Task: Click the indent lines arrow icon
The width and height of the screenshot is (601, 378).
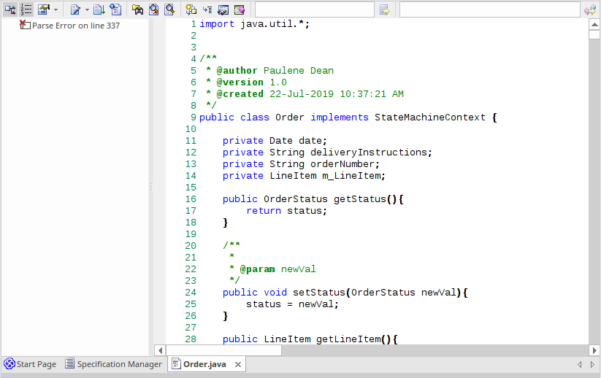Action: (x=207, y=9)
